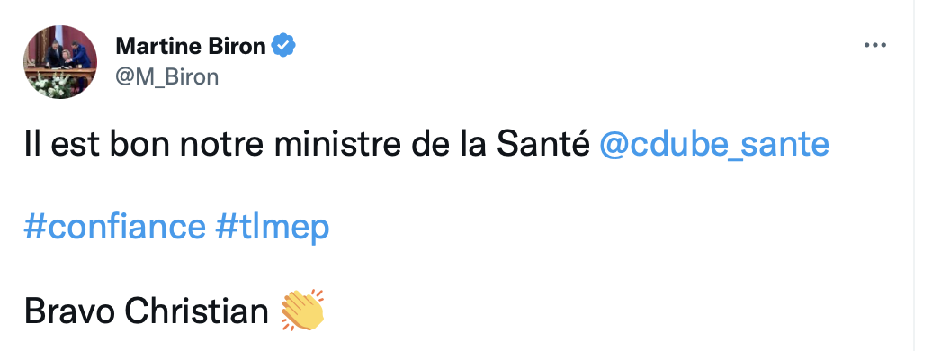The image size is (932, 351).
Task: Follow the #confiance hashtag
Action: point(115,227)
